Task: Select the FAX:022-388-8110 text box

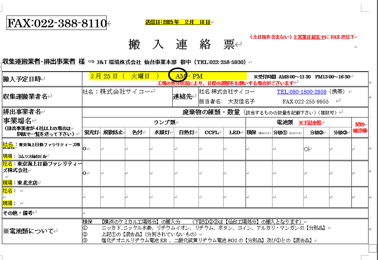Action: point(57,23)
